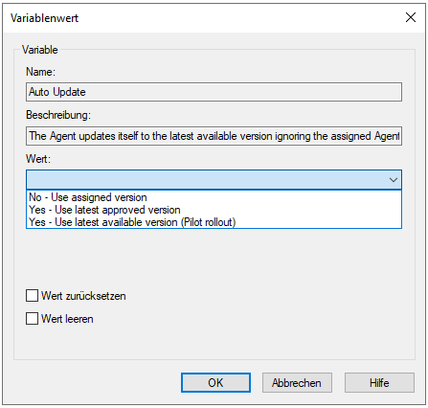Open help with the Hilfe button
This screenshot has height=408, width=428.
[379, 382]
